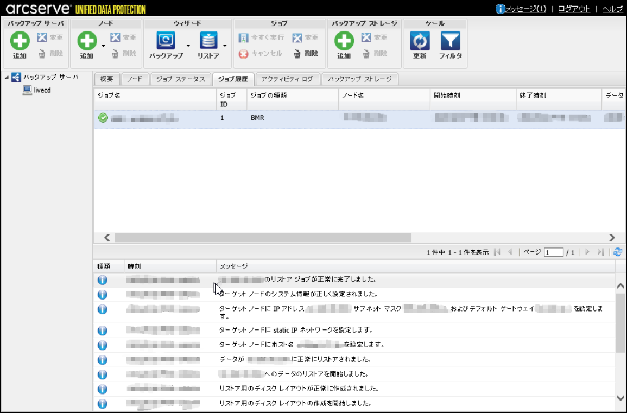The height and width of the screenshot is (413, 627).
Task: Refresh the list with pagination refresh icon
Action: click(x=618, y=252)
